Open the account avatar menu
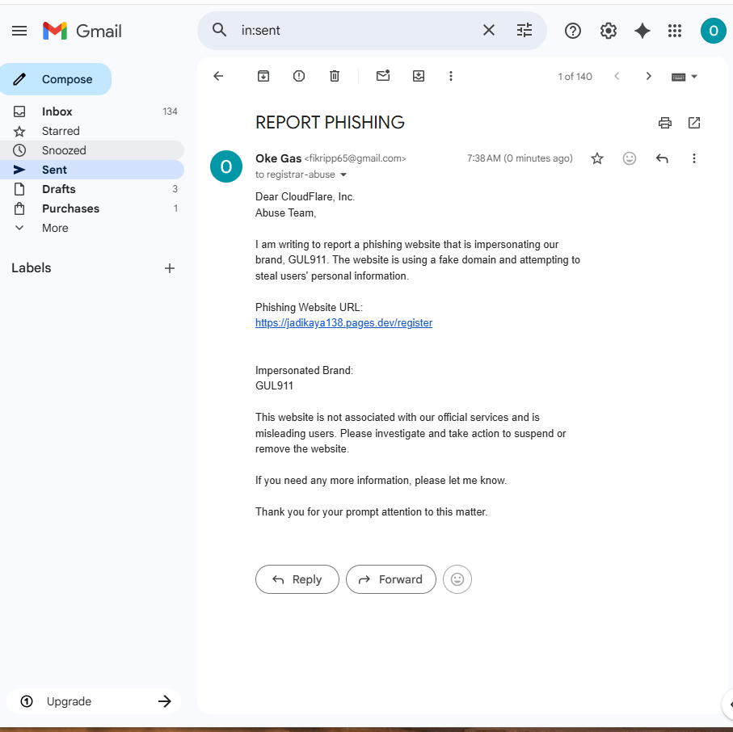 (713, 31)
